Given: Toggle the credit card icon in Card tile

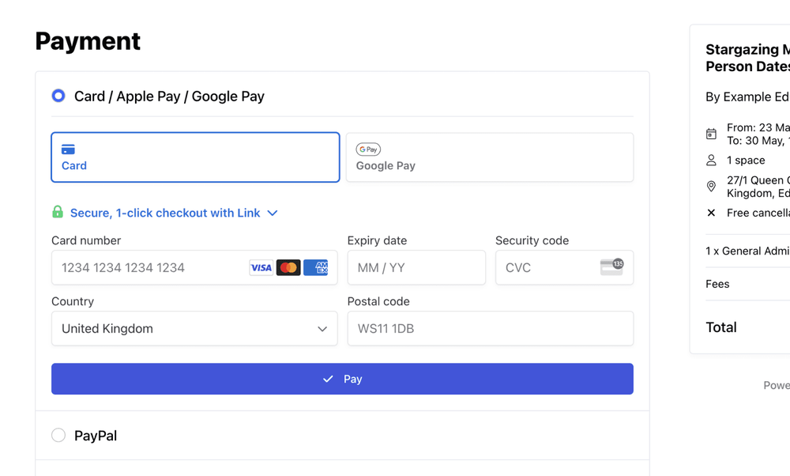Looking at the screenshot, I should pyautogui.click(x=69, y=148).
